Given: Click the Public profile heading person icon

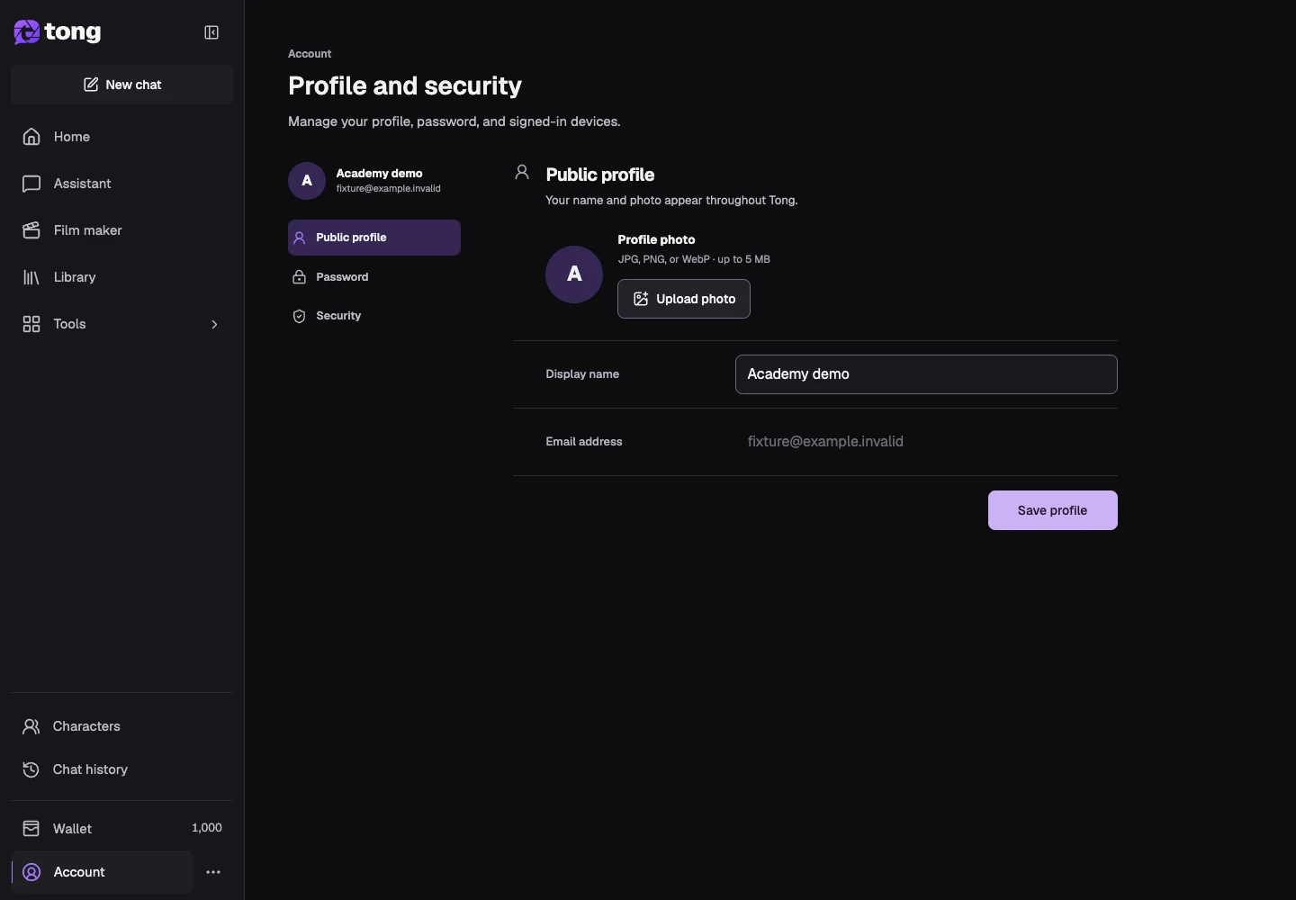Looking at the screenshot, I should pos(522,172).
